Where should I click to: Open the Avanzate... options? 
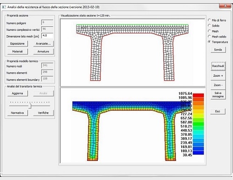click(x=43, y=44)
